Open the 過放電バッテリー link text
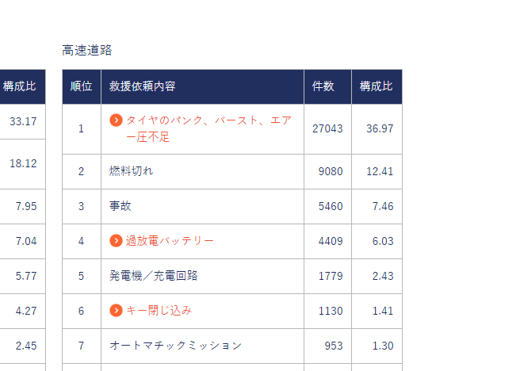The width and height of the screenshot is (524, 371). click(170, 241)
